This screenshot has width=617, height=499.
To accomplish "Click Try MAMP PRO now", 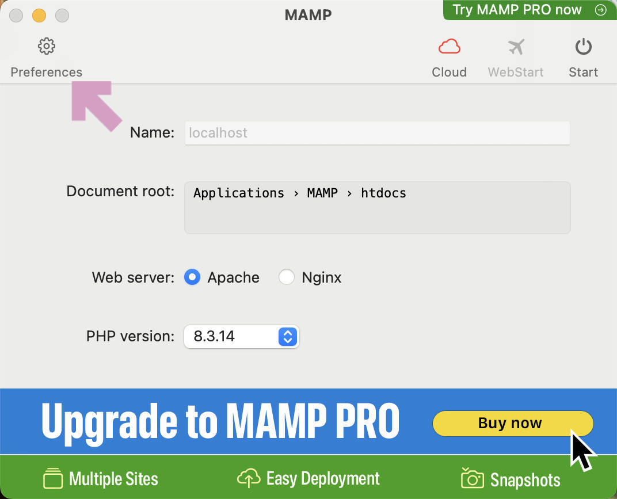I will click(x=517, y=10).
